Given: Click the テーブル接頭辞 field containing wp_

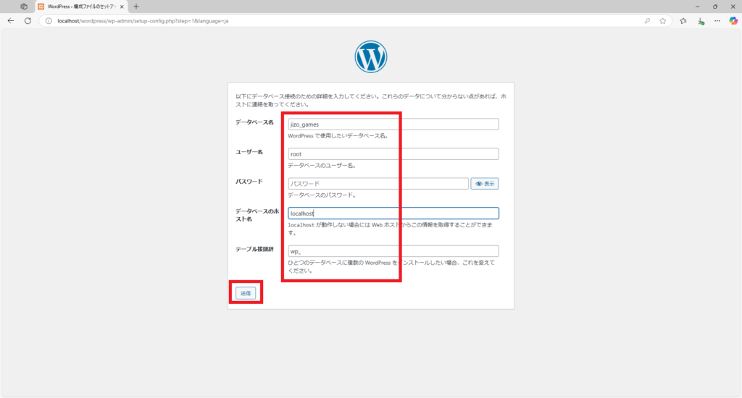Looking at the screenshot, I should point(393,251).
